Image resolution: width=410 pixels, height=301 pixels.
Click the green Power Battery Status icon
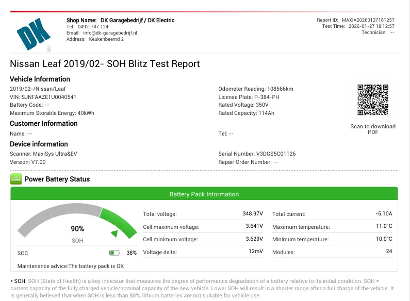(16, 179)
